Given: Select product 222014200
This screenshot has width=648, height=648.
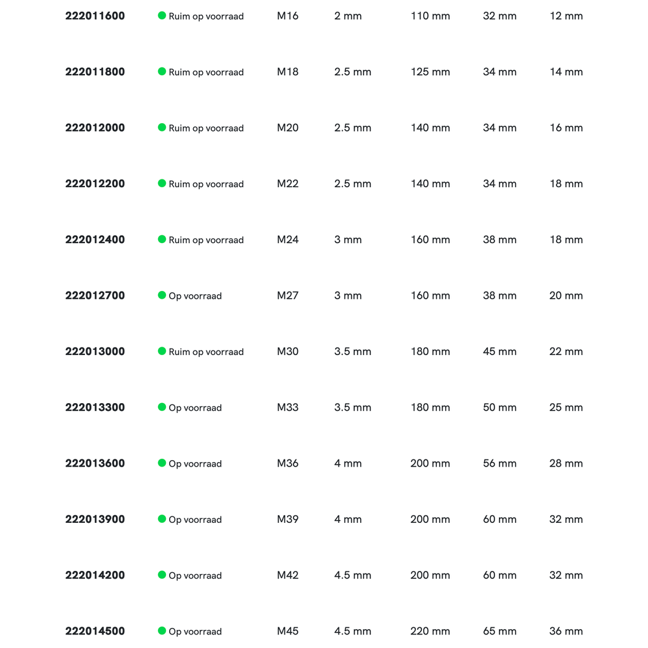Looking at the screenshot, I should click(x=95, y=575).
